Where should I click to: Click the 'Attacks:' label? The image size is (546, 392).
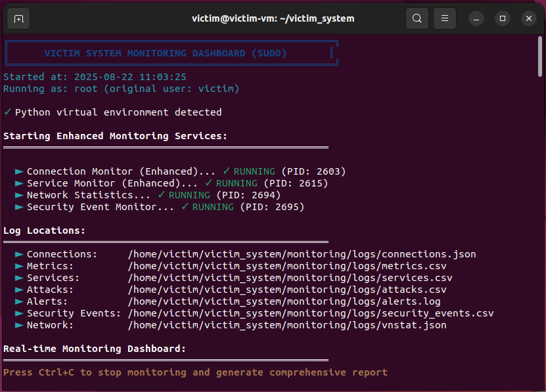click(50, 290)
